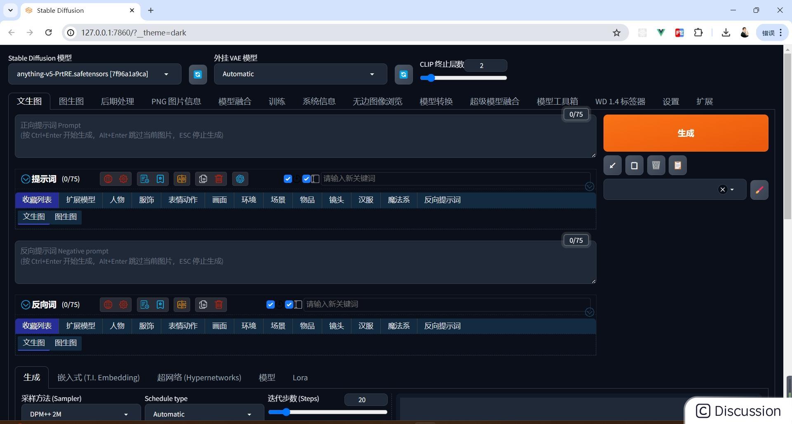792x424 pixels.
Task: Open the external VAE model dropdown
Action: [300, 74]
